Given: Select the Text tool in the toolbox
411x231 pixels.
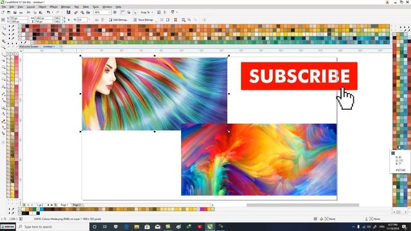Looking at the screenshot, I should click(x=3, y=87).
